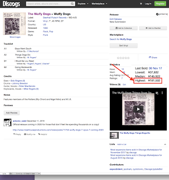The height and width of the screenshot is (180, 169).
Task: Click the status bar preview icon
Action: click(x=11, y=174)
